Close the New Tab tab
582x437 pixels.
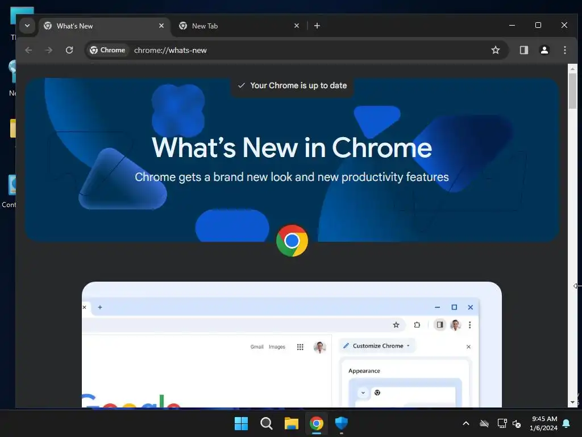click(296, 26)
